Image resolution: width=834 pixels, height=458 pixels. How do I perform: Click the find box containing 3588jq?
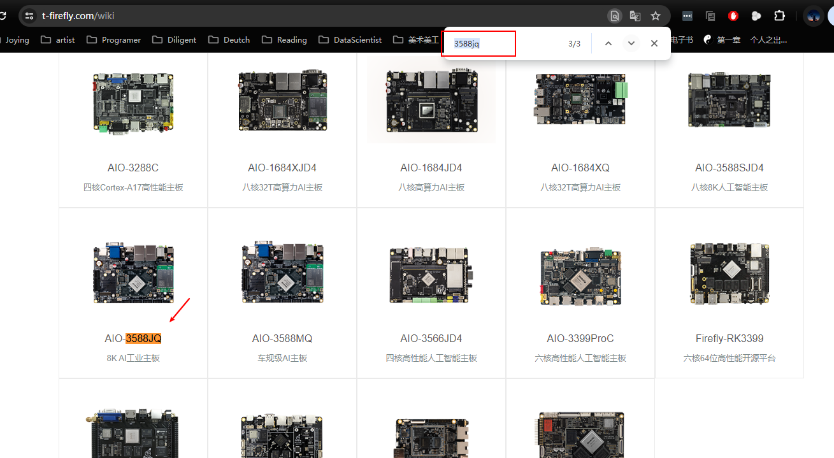480,43
